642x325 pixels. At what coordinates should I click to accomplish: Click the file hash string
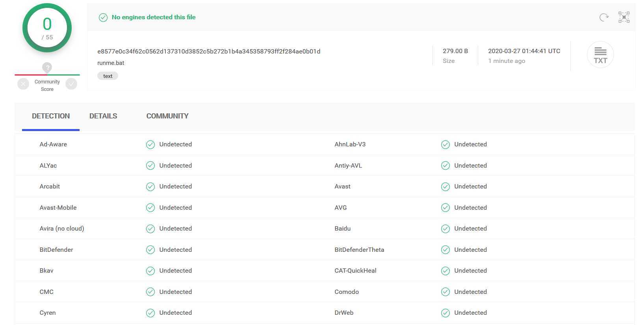pyautogui.click(x=209, y=52)
